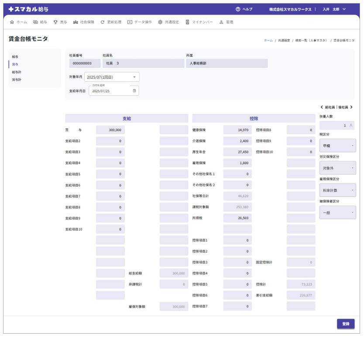Screen dimensions: 364x338
Task: Go to the 前社員 previous employee
Action: [x=327, y=107]
